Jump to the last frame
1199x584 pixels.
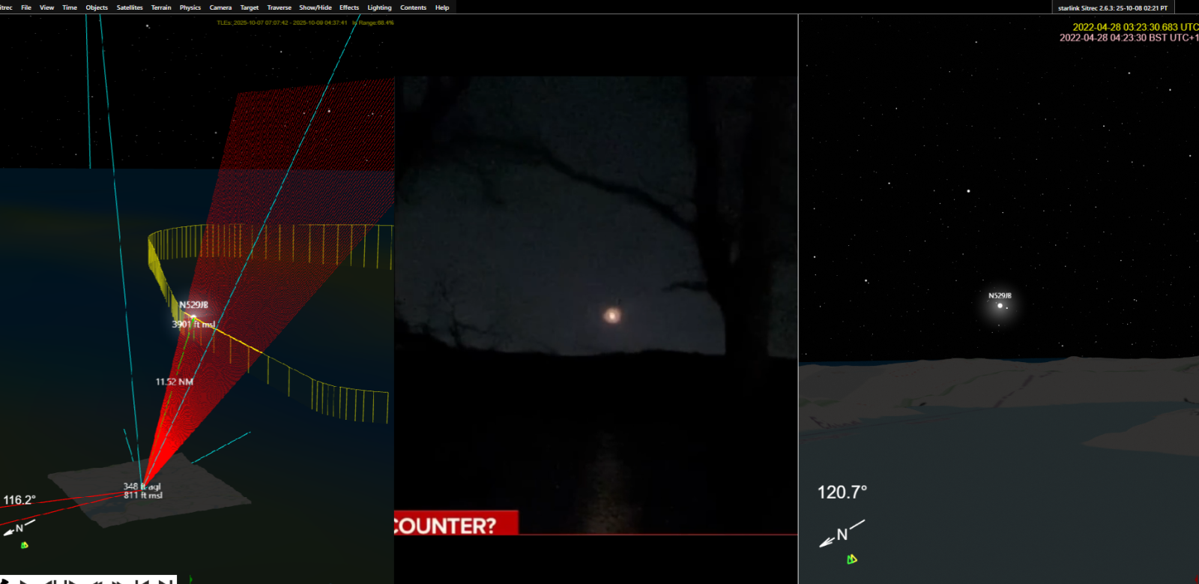[165, 581]
